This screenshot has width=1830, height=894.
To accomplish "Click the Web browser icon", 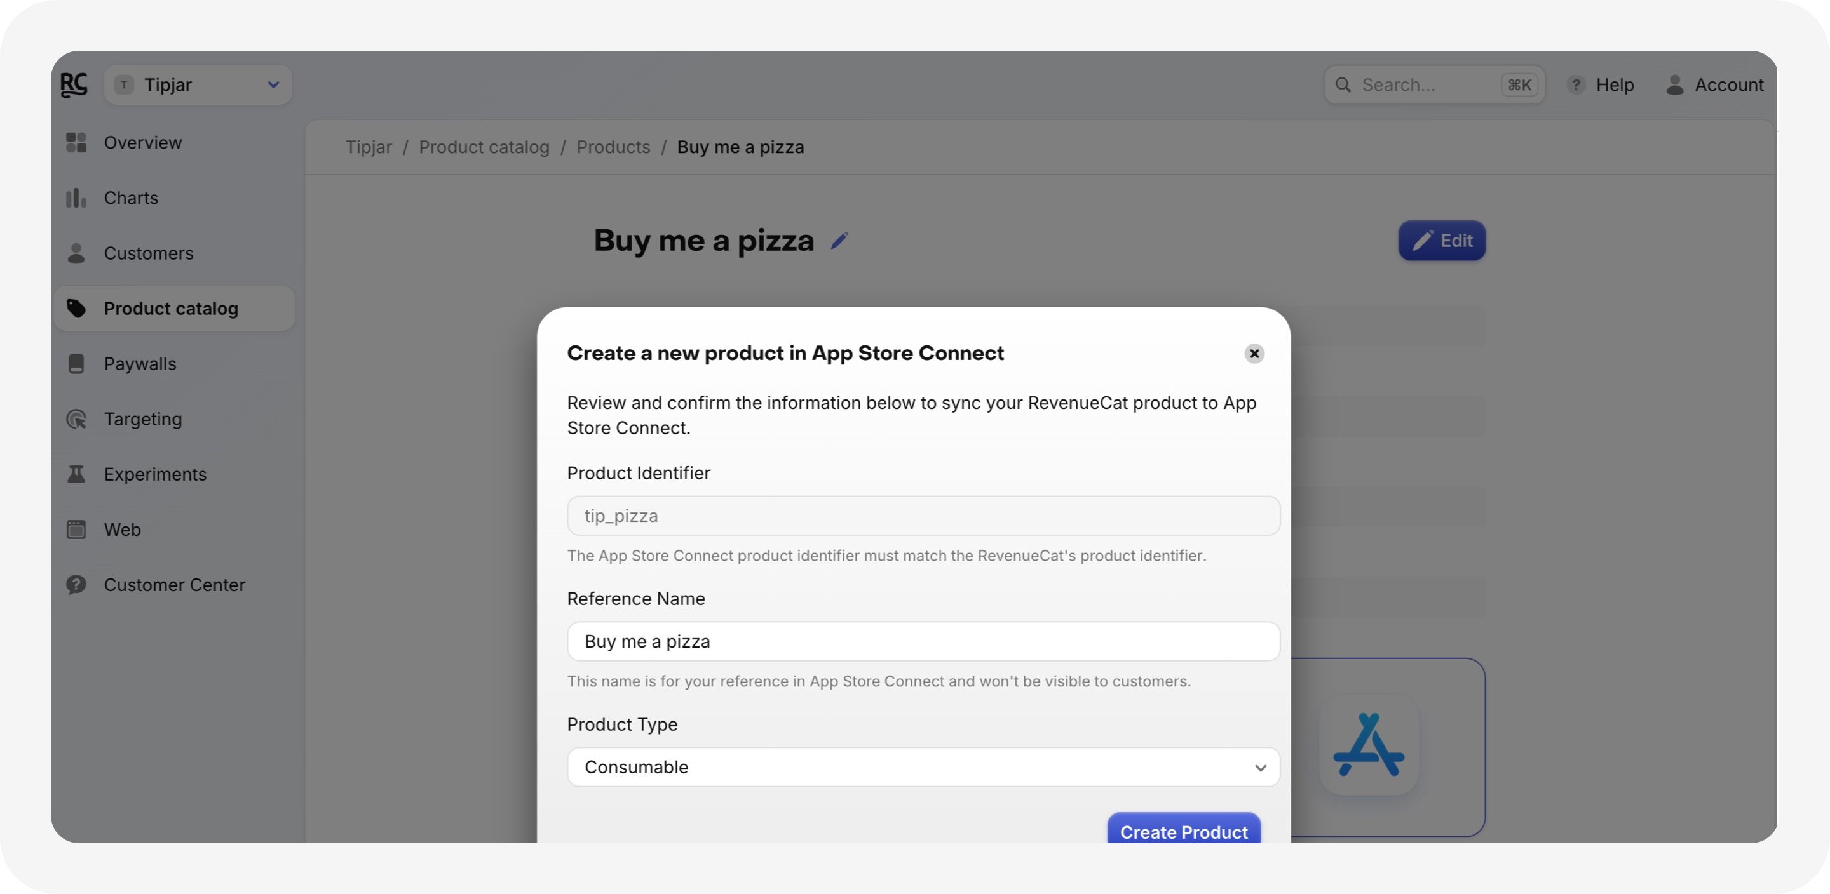I will point(76,530).
